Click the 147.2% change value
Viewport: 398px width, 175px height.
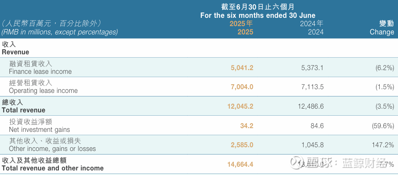383,145
